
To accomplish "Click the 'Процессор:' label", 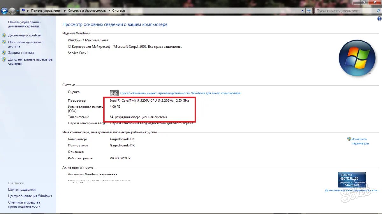I will point(77,101).
